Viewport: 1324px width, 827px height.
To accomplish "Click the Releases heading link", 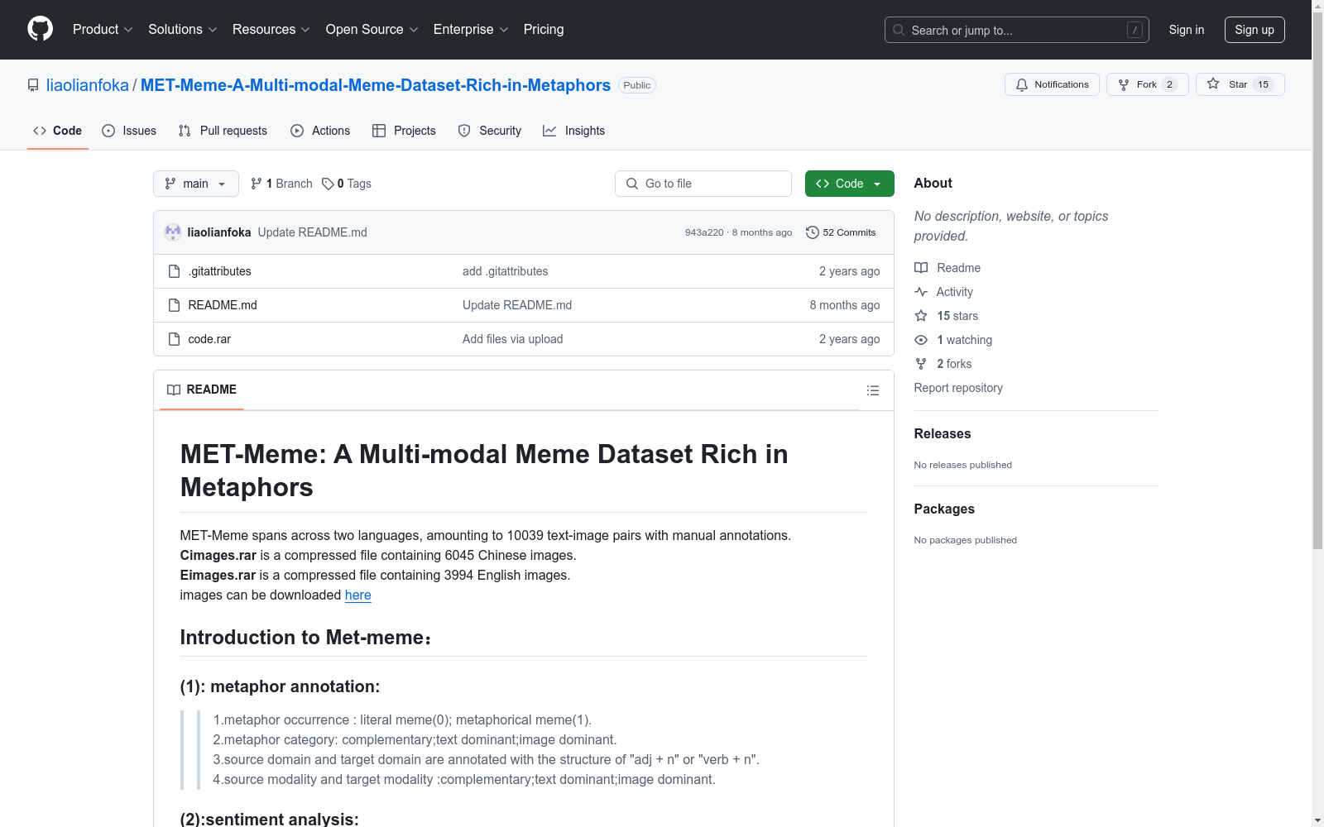I will tap(943, 433).
